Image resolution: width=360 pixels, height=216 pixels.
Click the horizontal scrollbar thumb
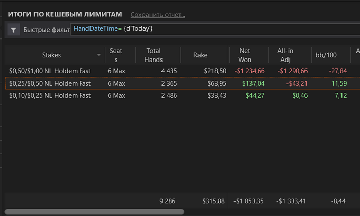pyautogui.click(x=94, y=212)
